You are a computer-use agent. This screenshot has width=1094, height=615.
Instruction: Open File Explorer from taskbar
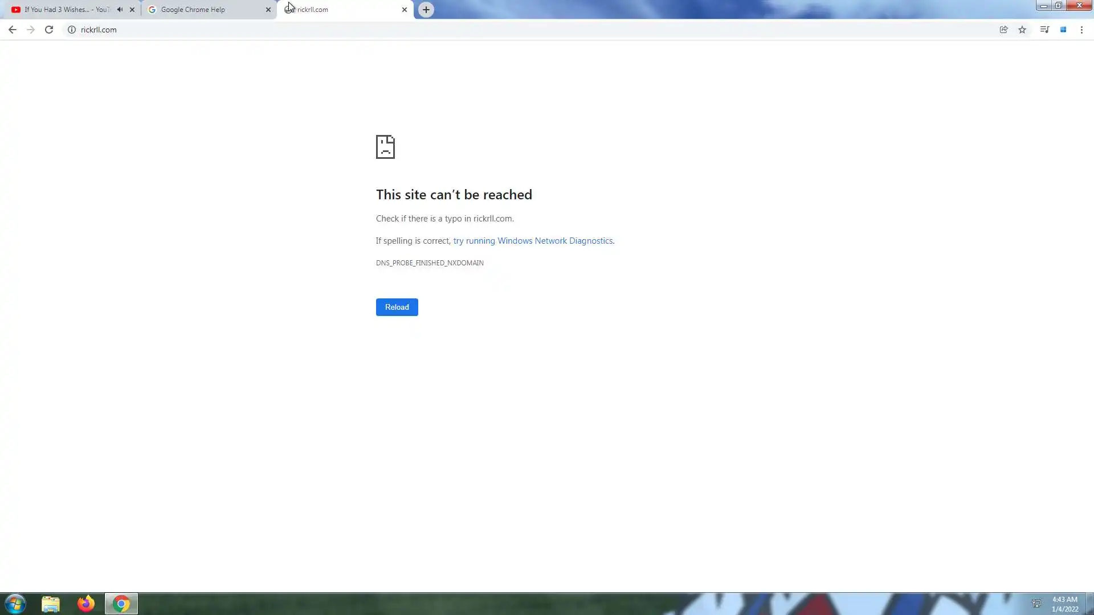pyautogui.click(x=51, y=604)
